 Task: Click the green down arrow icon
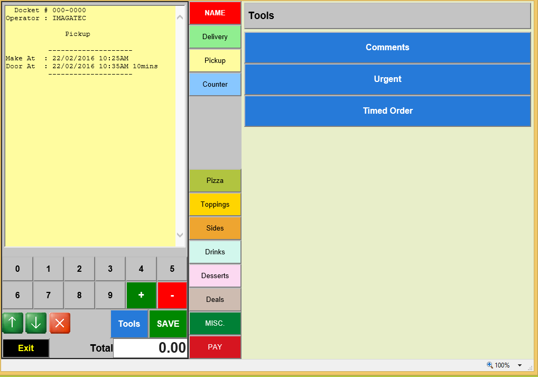pos(36,323)
